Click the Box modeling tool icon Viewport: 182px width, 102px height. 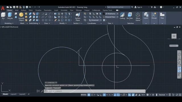(x=3, y=15)
